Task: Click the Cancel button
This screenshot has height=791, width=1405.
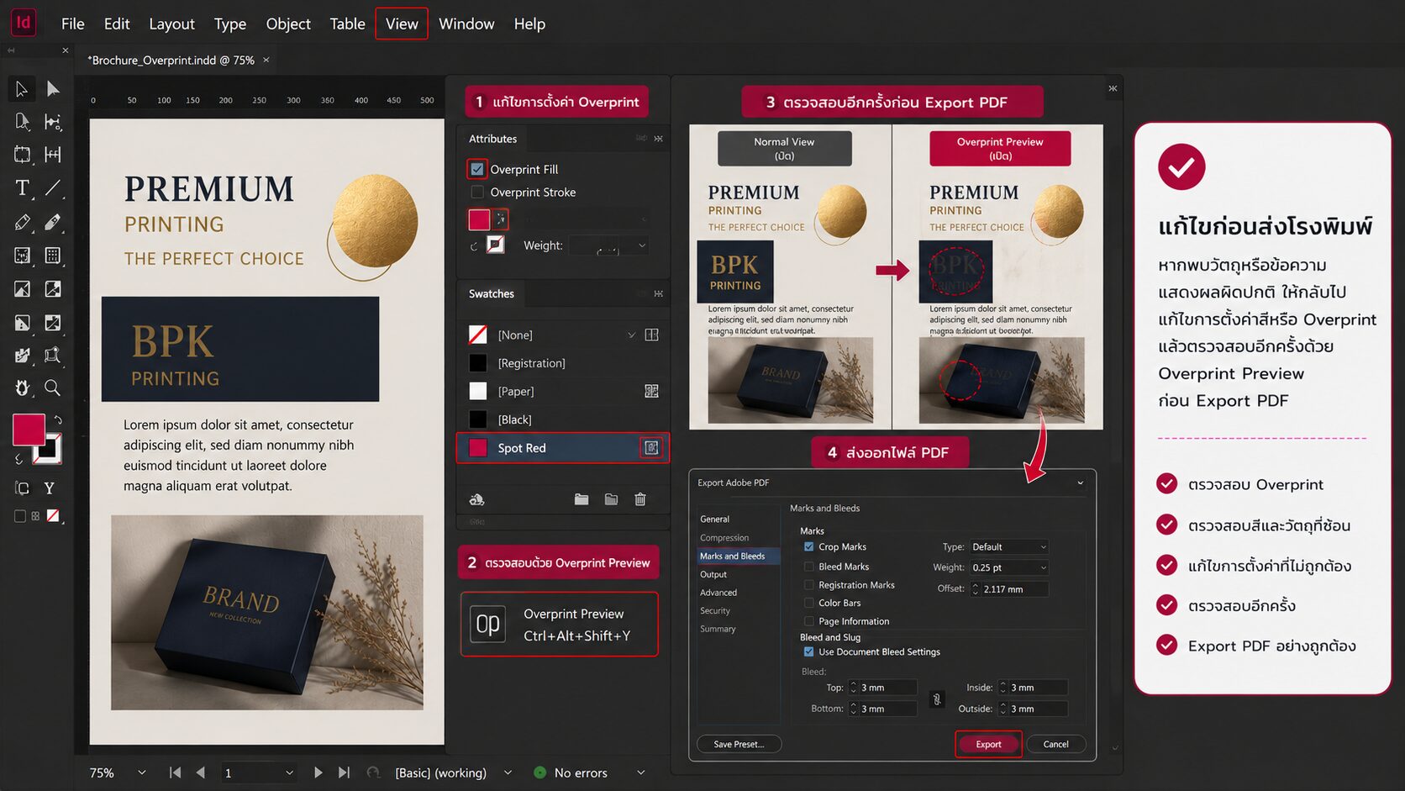Action: pos(1056,744)
